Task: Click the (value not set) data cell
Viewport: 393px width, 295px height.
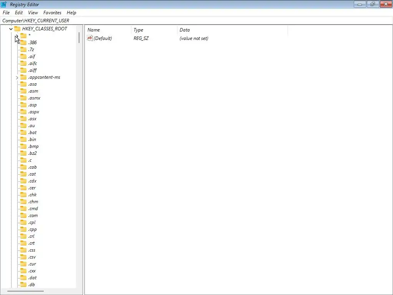Action: [194, 38]
